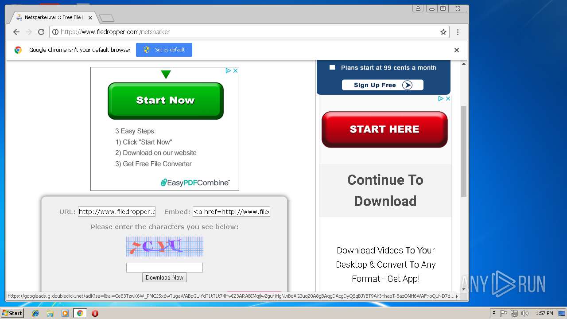Focus the captcha answer input box

[164, 268]
